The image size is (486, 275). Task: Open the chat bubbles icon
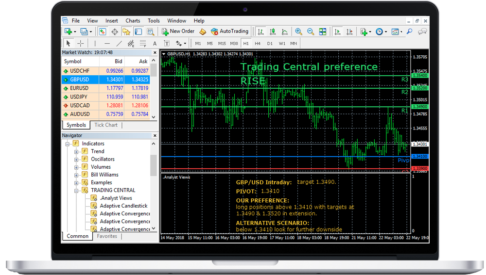click(x=422, y=32)
